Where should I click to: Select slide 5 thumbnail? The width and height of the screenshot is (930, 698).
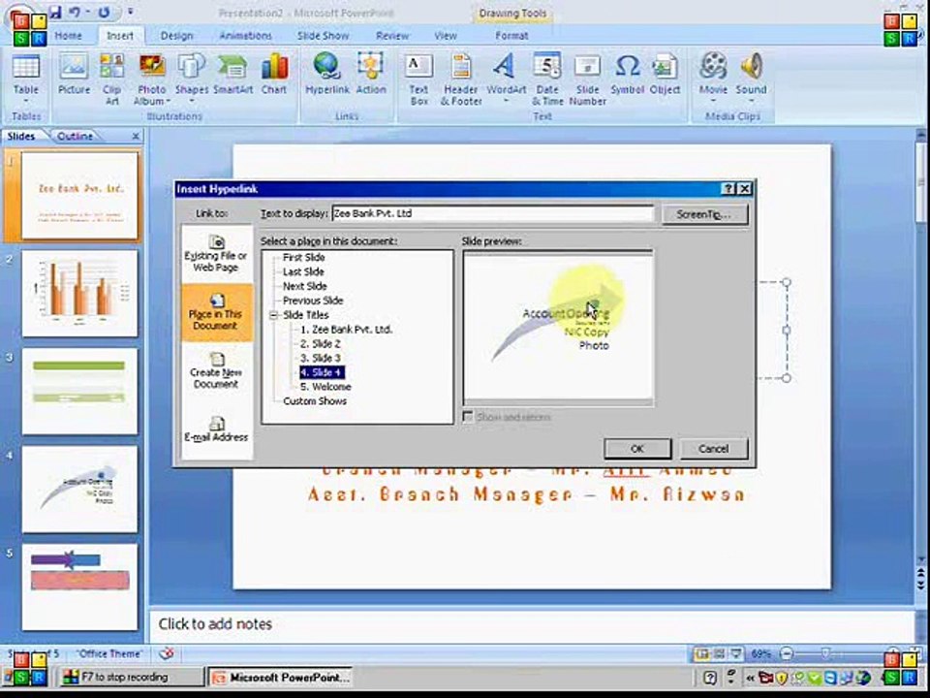[79, 587]
